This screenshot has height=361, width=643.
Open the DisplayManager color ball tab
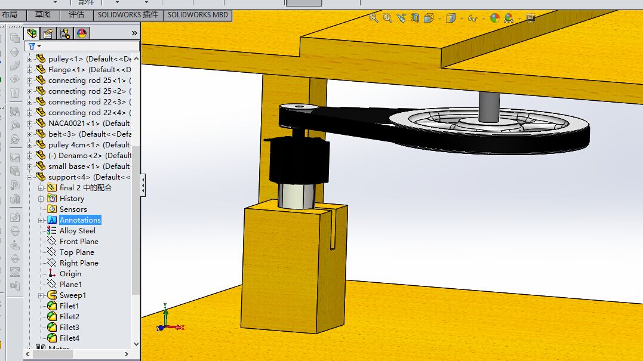pyautogui.click(x=82, y=33)
